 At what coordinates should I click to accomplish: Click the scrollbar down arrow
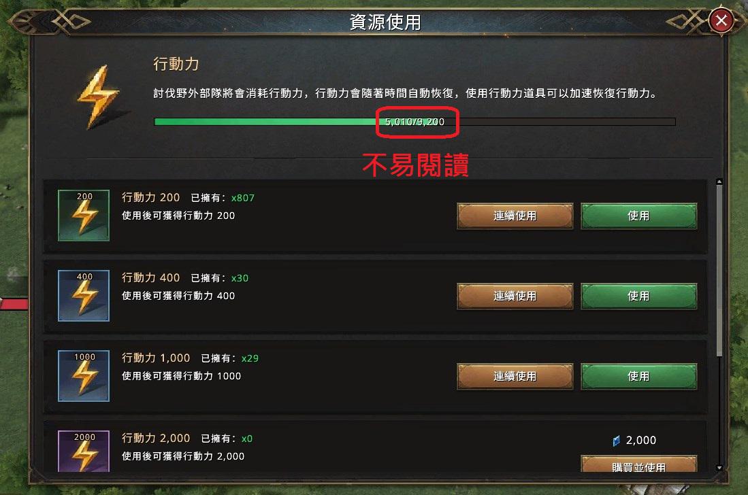click(719, 468)
